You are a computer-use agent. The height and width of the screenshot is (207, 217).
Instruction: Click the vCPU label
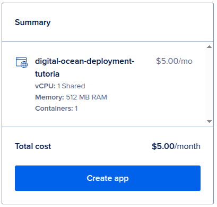45,86
